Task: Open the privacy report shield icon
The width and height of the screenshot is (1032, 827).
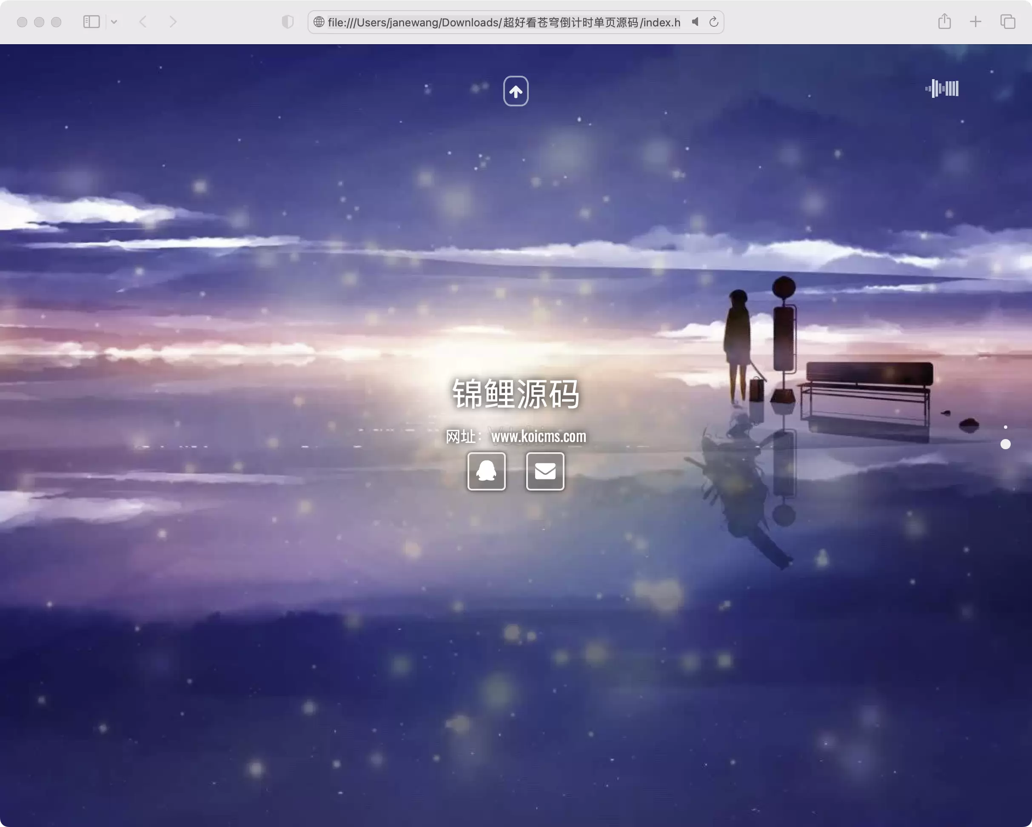Action: pyautogui.click(x=287, y=22)
